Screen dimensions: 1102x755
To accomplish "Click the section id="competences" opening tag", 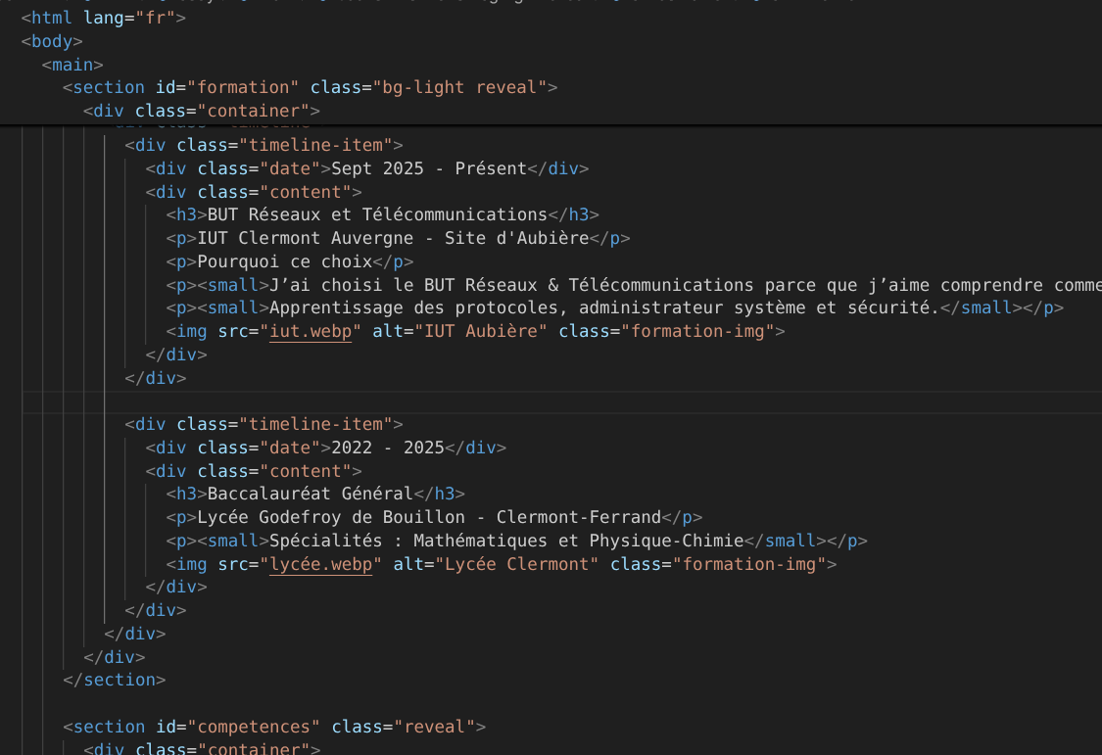I will click(274, 727).
